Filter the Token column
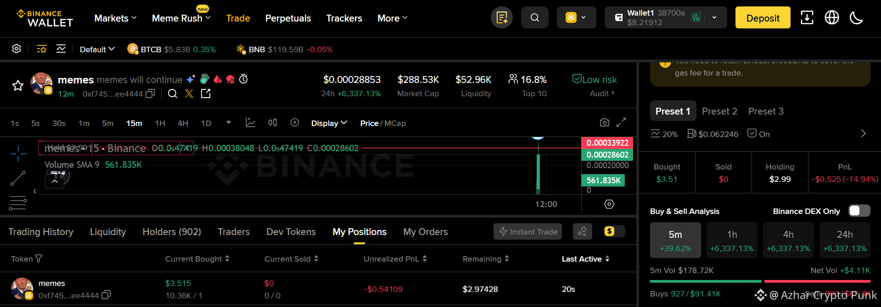The image size is (881, 307). (39, 259)
